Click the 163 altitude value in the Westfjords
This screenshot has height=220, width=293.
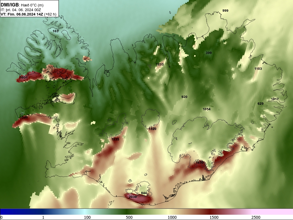55,31
